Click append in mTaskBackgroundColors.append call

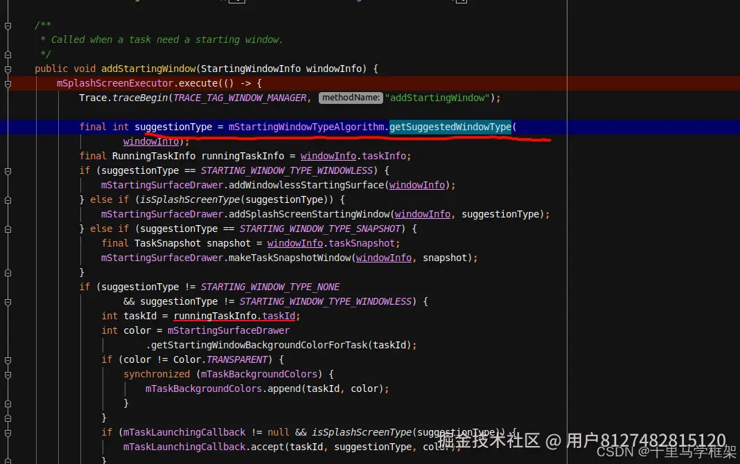284,389
